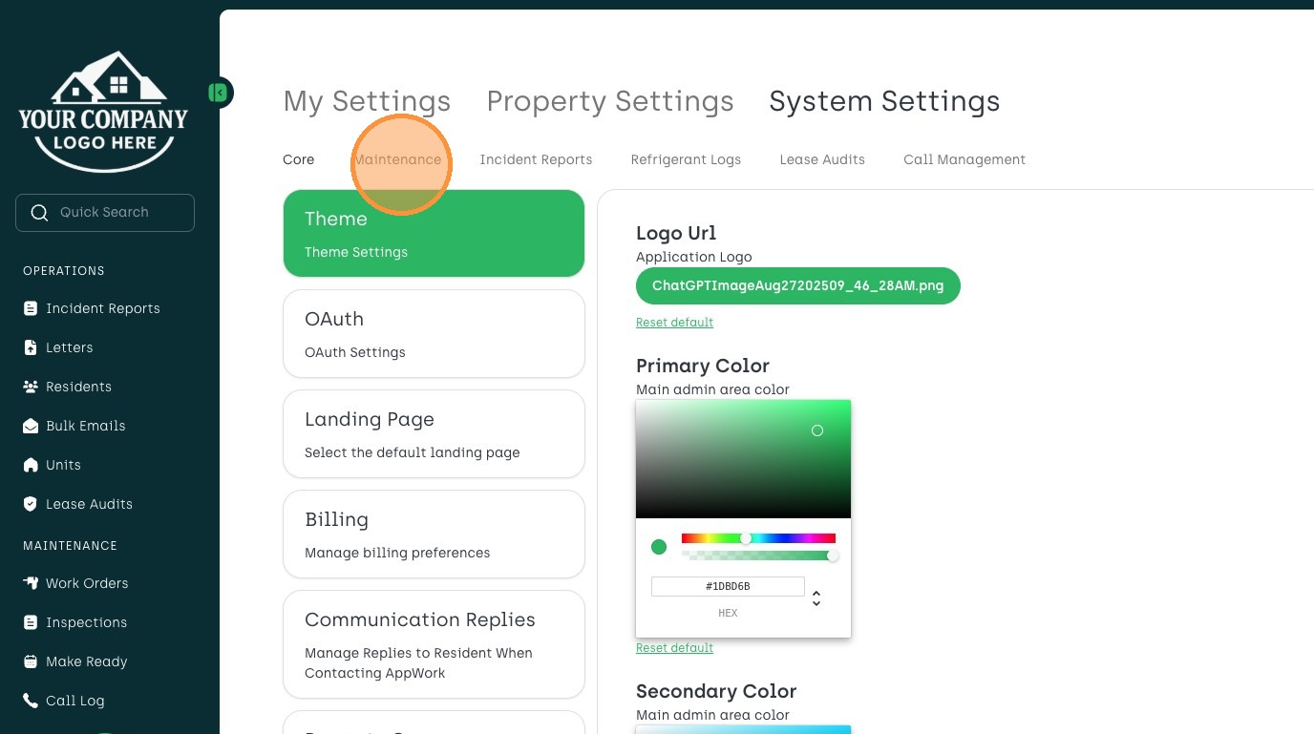This screenshot has height=734, width=1314.
Task: Open the Maintenance settings tab
Action: (x=398, y=159)
